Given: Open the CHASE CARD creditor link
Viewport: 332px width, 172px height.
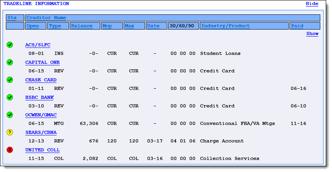Looking at the screenshot, I should (41, 80).
